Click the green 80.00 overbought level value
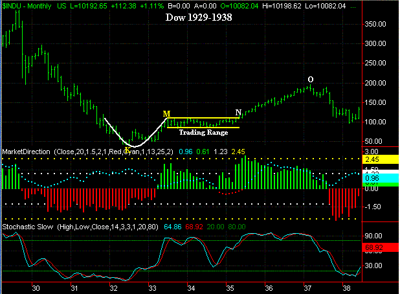 [x=237, y=227]
